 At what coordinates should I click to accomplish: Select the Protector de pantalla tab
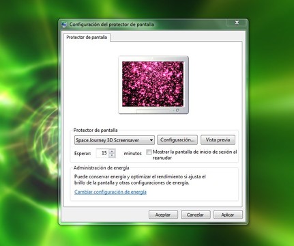pos(87,38)
